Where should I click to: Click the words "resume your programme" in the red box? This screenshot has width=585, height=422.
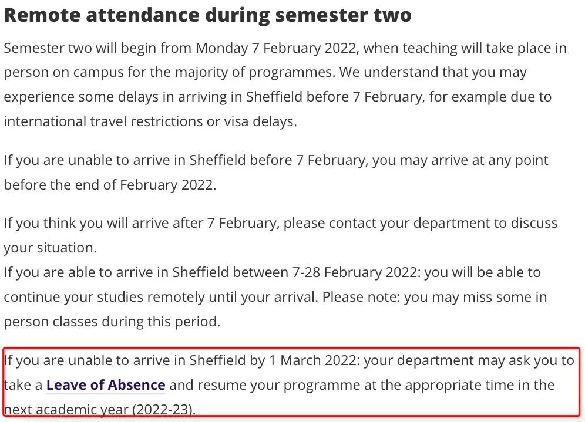[x=280, y=385]
